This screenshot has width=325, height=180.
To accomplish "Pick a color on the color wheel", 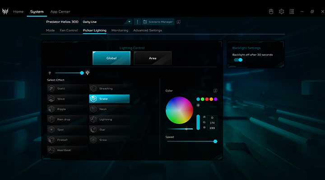I will tap(179, 110).
